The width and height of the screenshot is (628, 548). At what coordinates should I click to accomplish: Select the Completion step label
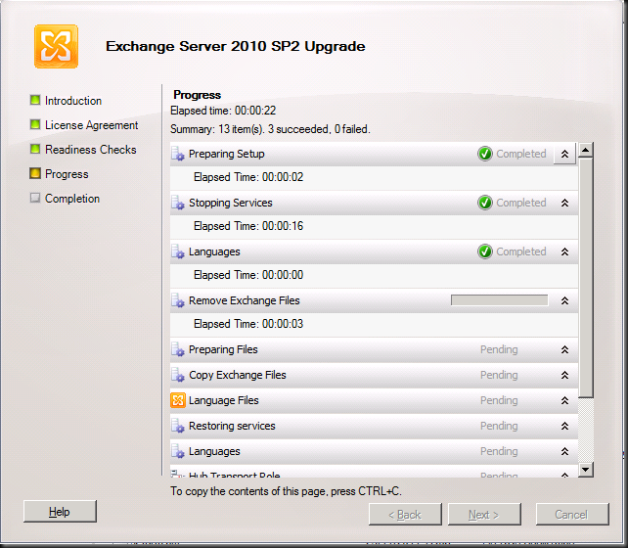(72, 199)
